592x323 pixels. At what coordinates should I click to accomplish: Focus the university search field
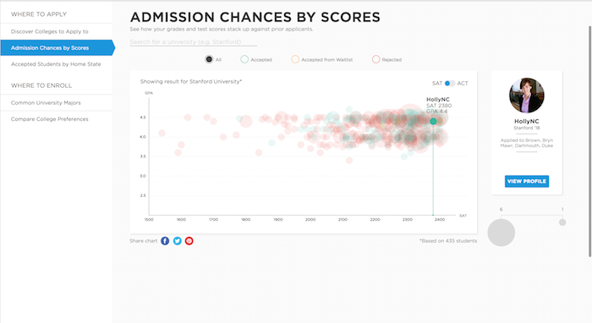(194, 42)
